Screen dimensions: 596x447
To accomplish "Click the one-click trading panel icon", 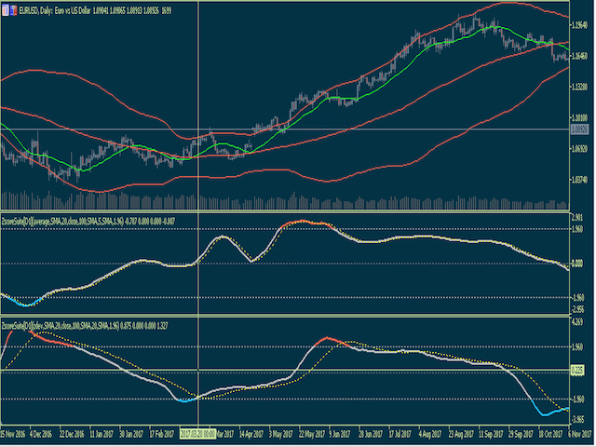I will [x=6, y=10].
